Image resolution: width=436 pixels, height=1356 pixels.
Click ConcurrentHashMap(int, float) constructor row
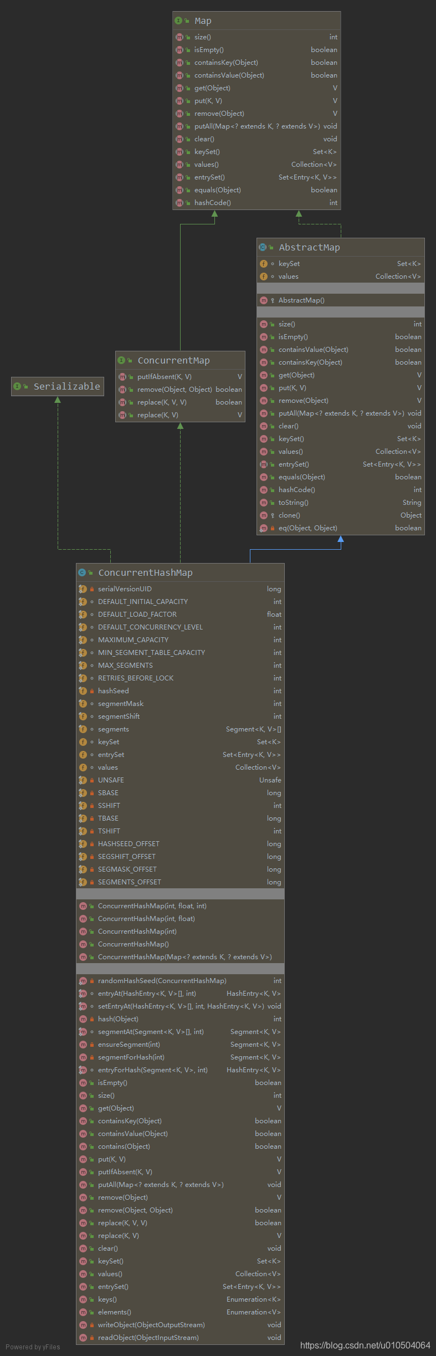click(180, 919)
